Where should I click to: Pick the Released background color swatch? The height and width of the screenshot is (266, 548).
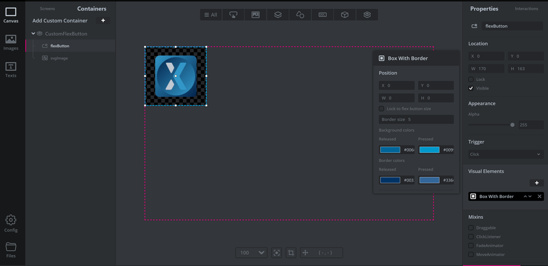coord(390,150)
